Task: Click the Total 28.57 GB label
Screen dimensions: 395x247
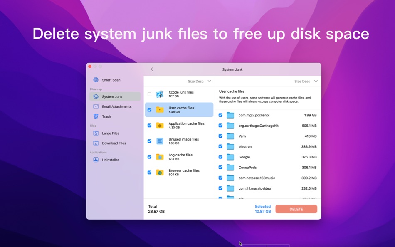Action: pos(156,209)
